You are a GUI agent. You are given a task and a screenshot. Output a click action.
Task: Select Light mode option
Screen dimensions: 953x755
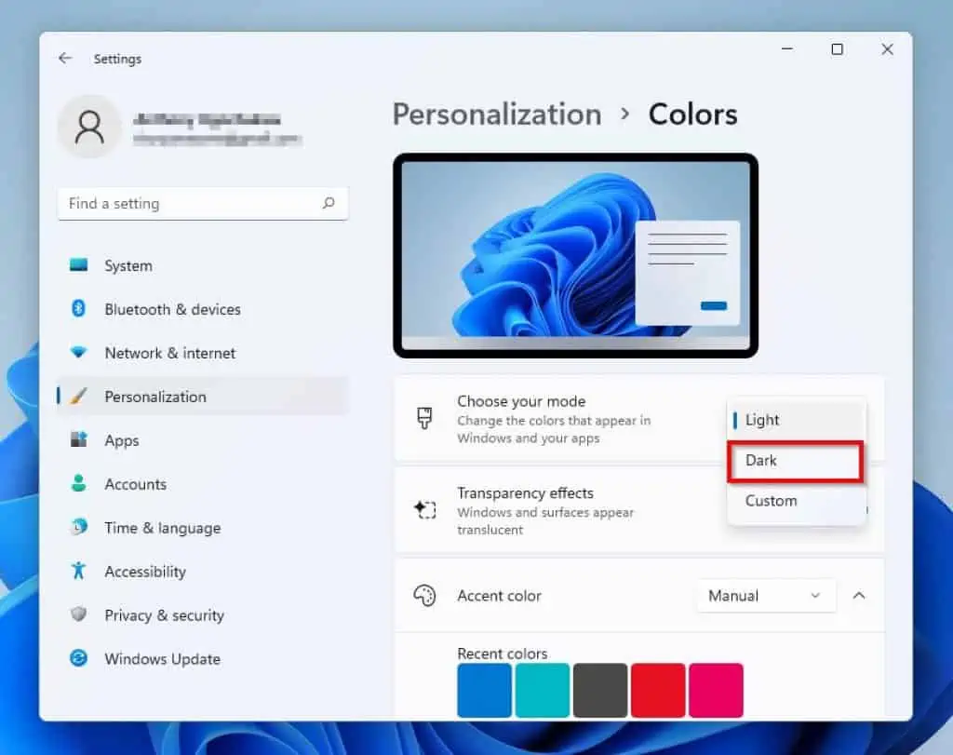pyautogui.click(x=762, y=420)
